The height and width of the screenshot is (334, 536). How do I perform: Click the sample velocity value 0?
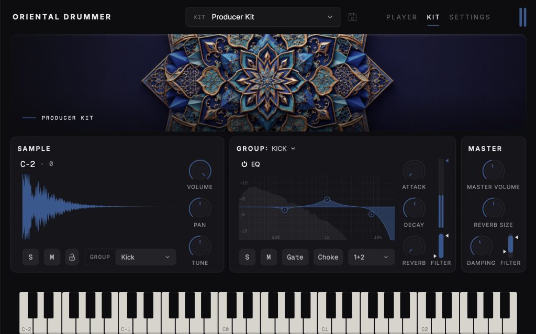click(x=51, y=164)
